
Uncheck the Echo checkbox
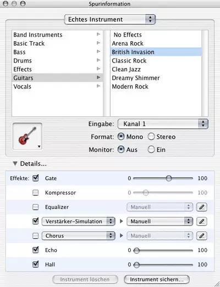(35, 250)
